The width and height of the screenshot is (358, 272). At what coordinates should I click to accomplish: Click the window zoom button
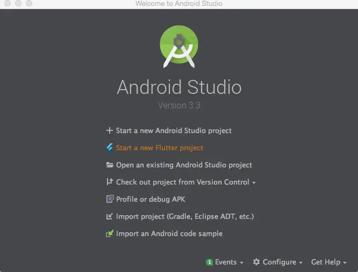29,3
